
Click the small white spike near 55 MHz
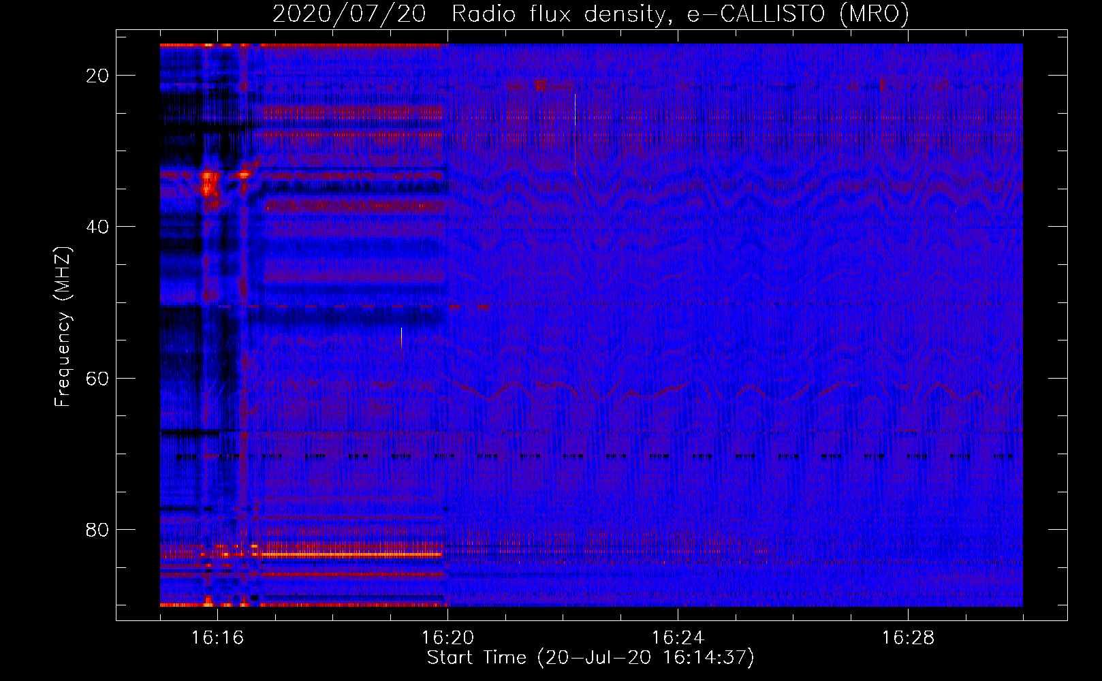pyautogui.click(x=401, y=336)
